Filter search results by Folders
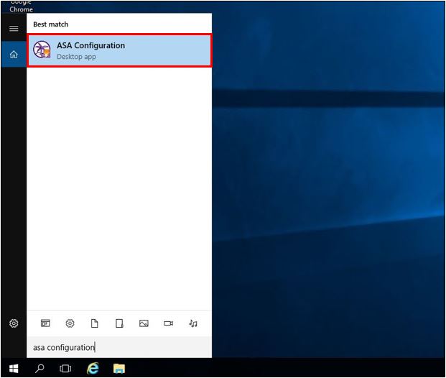Image resolution: width=446 pixels, height=378 pixels. tap(119, 323)
